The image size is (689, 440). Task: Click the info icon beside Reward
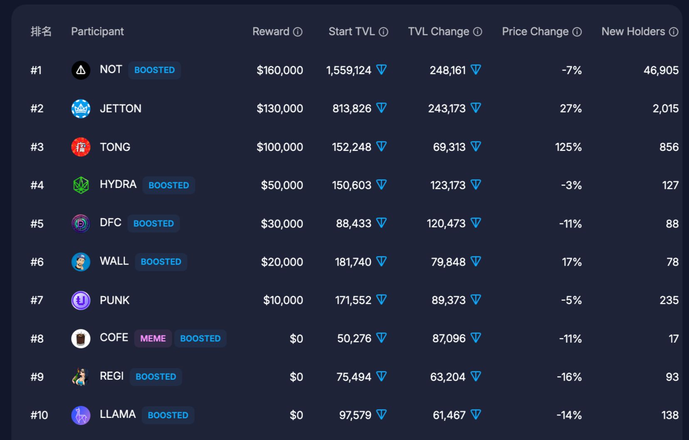(x=297, y=32)
